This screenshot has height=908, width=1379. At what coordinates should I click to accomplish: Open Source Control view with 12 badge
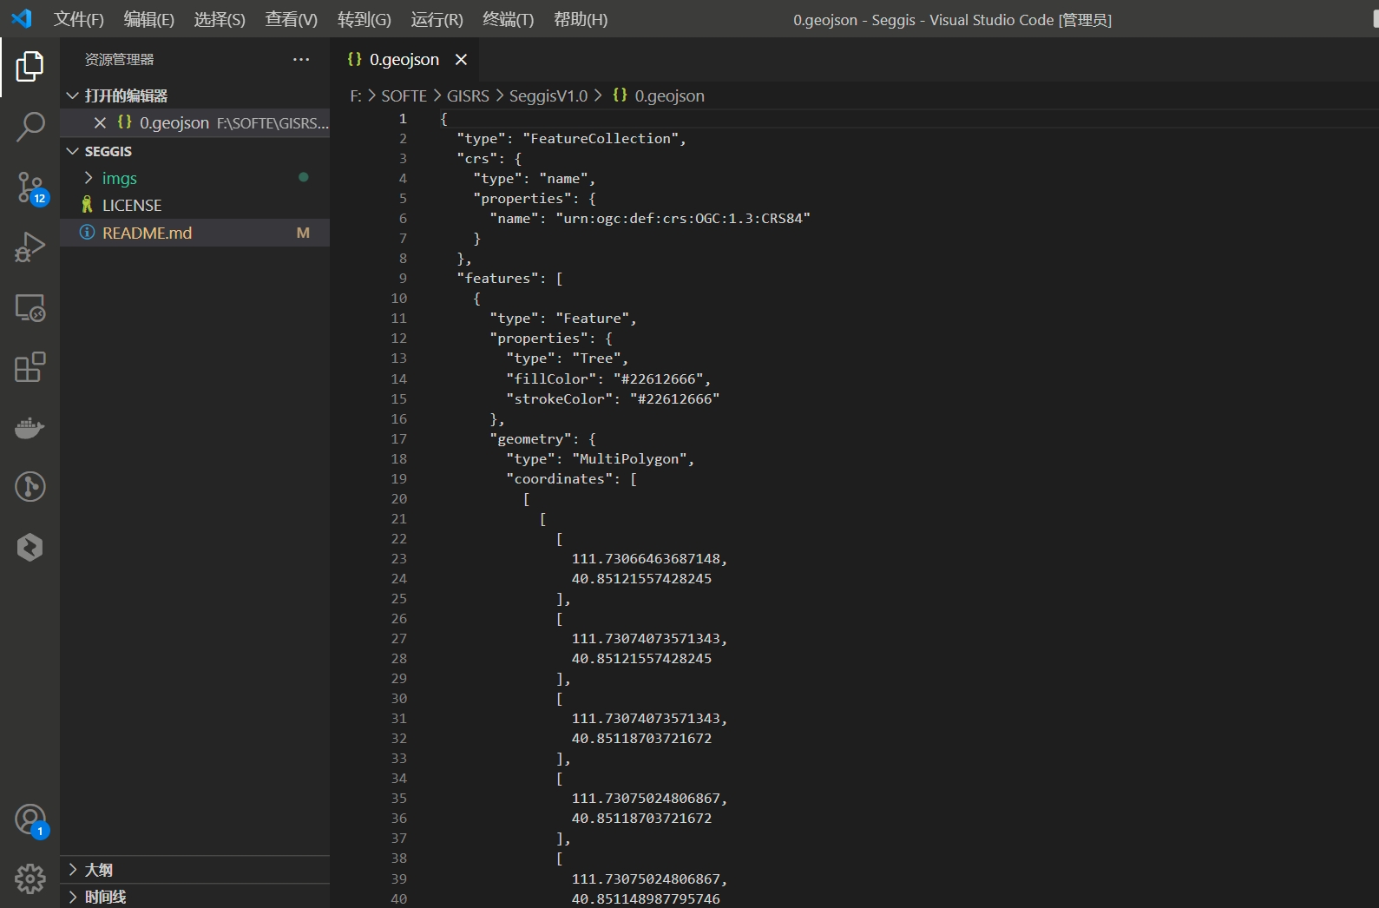pyautogui.click(x=31, y=188)
